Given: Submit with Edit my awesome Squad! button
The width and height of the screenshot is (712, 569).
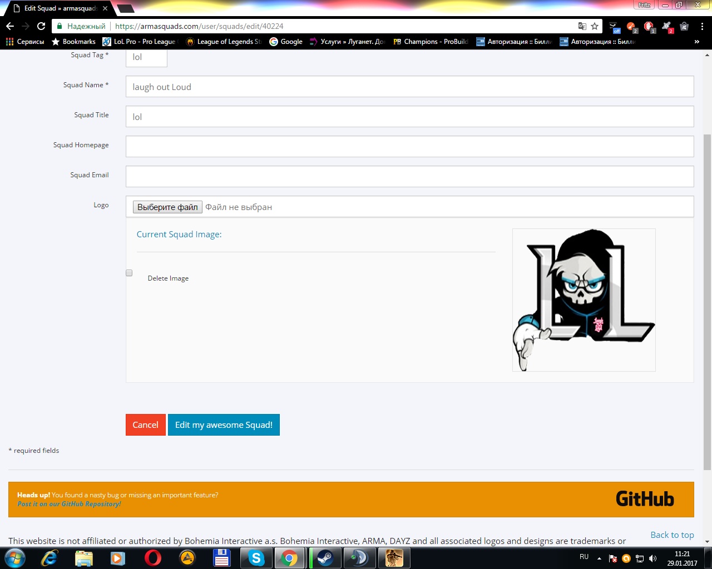Looking at the screenshot, I should click(x=224, y=425).
